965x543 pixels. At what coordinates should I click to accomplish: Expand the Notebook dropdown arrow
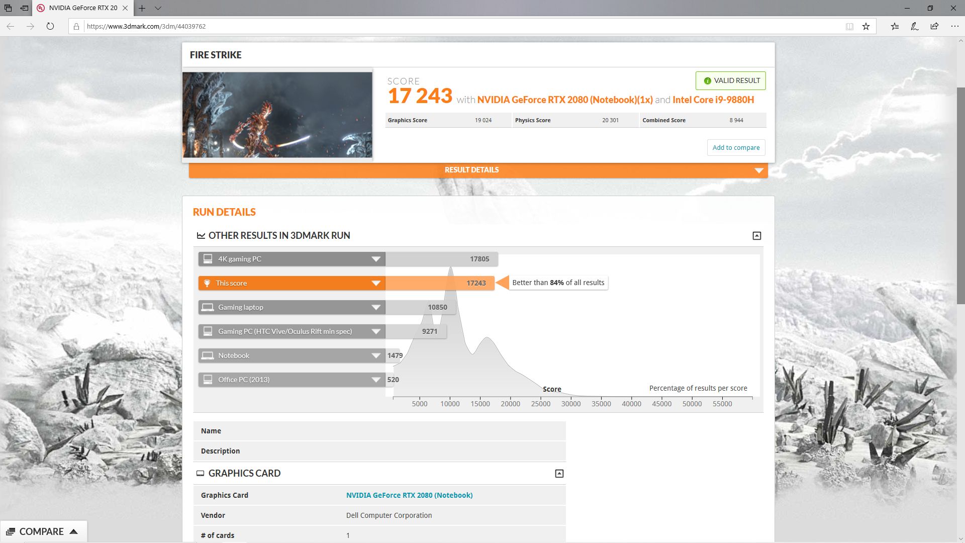coord(376,355)
